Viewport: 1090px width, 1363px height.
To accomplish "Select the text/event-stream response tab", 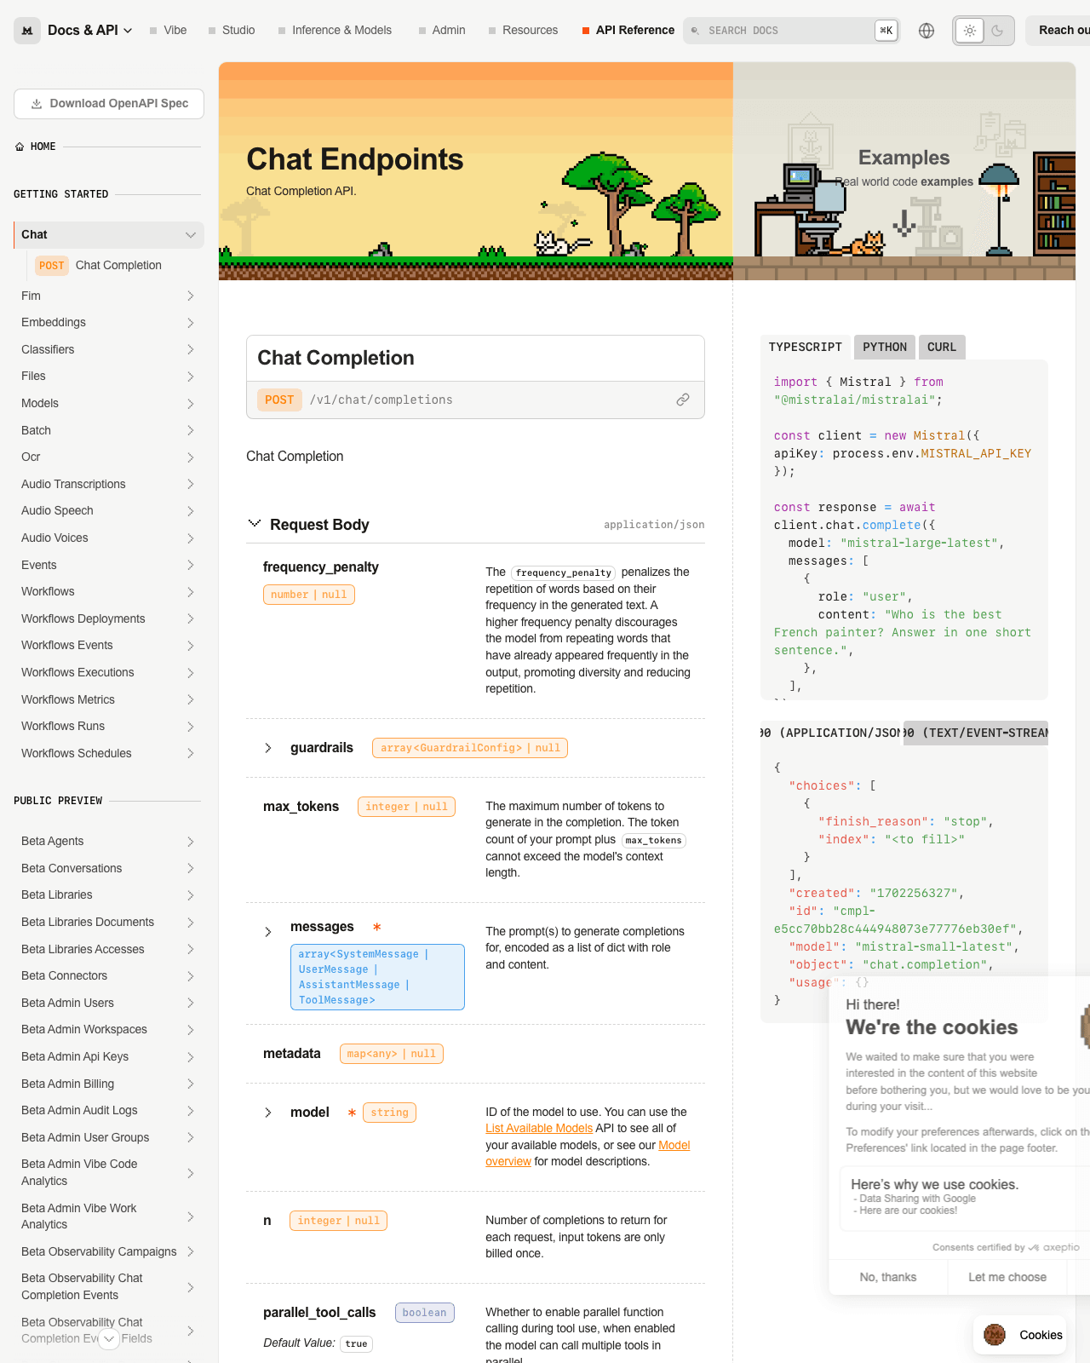I will (x=976, y=733).
